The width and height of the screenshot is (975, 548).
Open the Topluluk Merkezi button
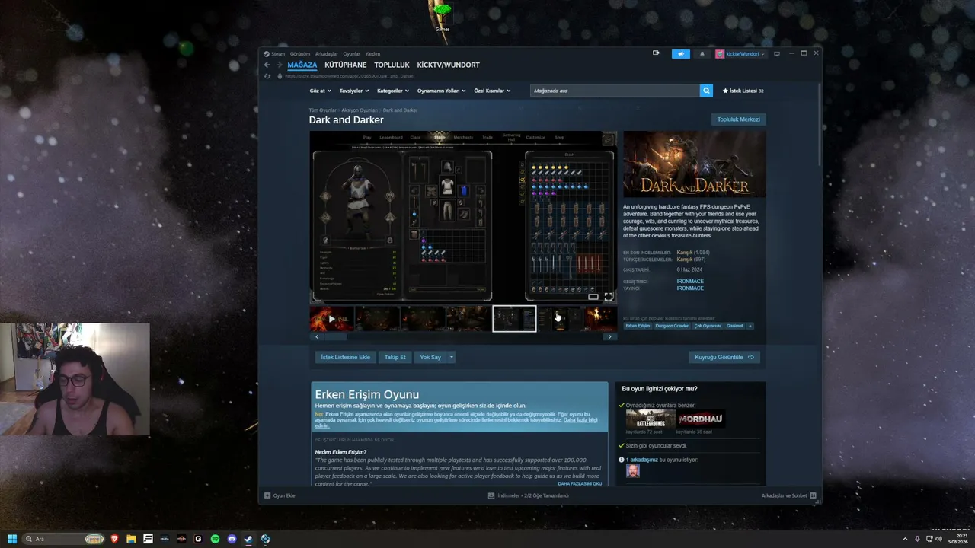tap(739, 119)
